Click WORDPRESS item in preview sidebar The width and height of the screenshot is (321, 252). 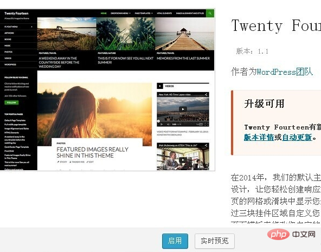coord(10,64)
